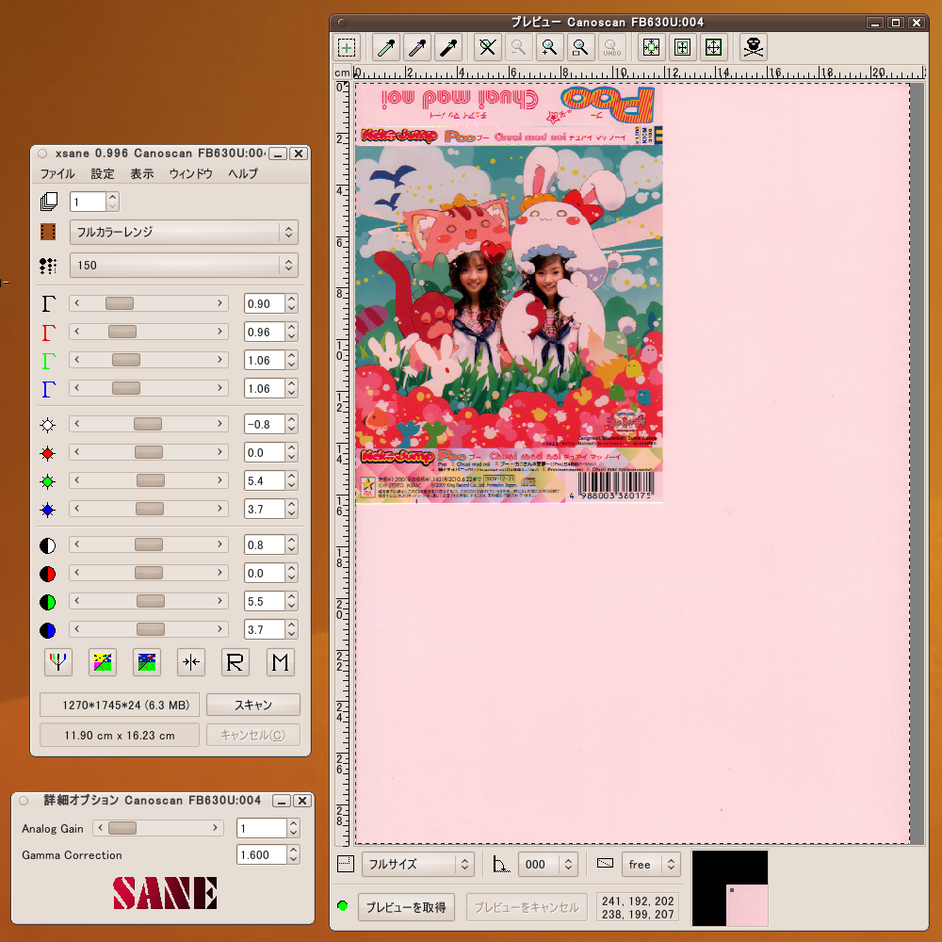Click the gamma slider showing 0.90
The width and height of the screenshot is (942, 942).
pos(149,303)
